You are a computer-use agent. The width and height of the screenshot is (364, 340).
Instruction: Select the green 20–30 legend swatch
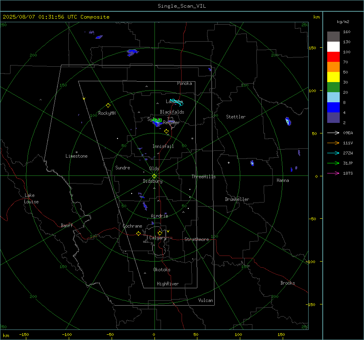tap(333, 87)
